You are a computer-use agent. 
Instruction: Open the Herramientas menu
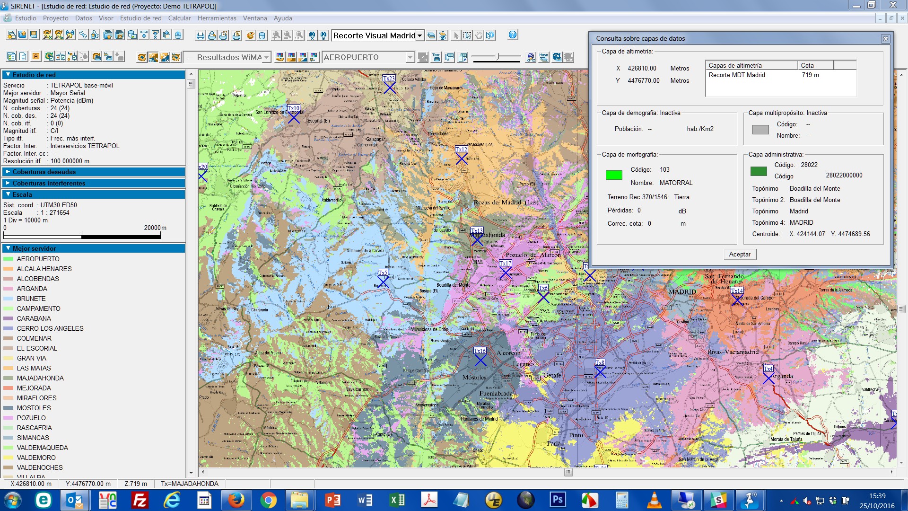[217, 18]
